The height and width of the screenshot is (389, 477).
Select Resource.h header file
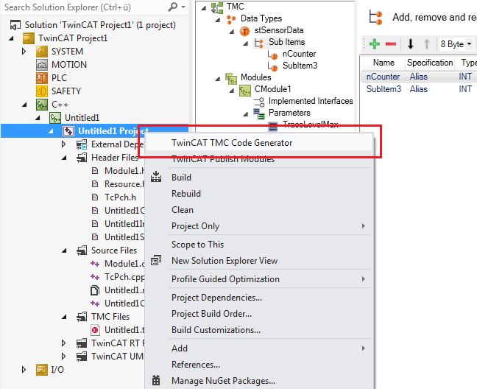pos(124,184)
